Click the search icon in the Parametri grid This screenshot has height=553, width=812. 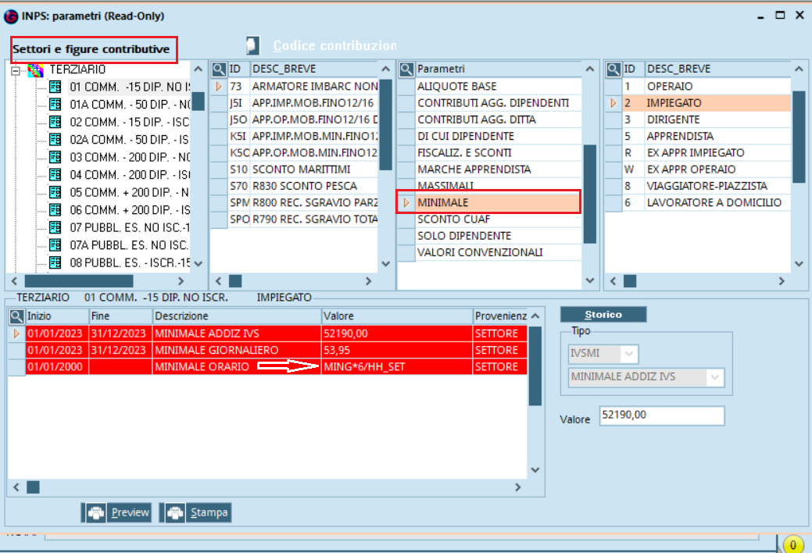coord(406,69)
